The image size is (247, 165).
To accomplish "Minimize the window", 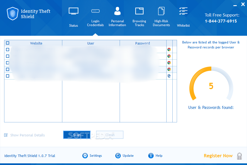I will 235,5.
